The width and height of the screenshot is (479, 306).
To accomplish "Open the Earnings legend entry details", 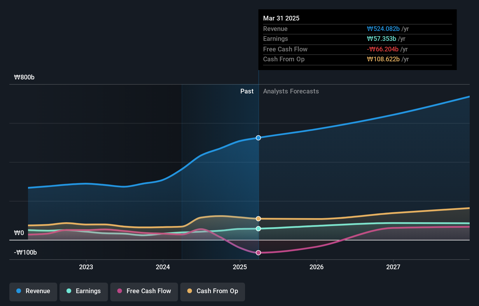I will (83, 291).
